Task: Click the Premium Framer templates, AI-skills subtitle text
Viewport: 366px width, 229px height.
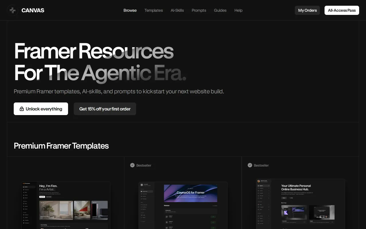Action: click(119, 91)
